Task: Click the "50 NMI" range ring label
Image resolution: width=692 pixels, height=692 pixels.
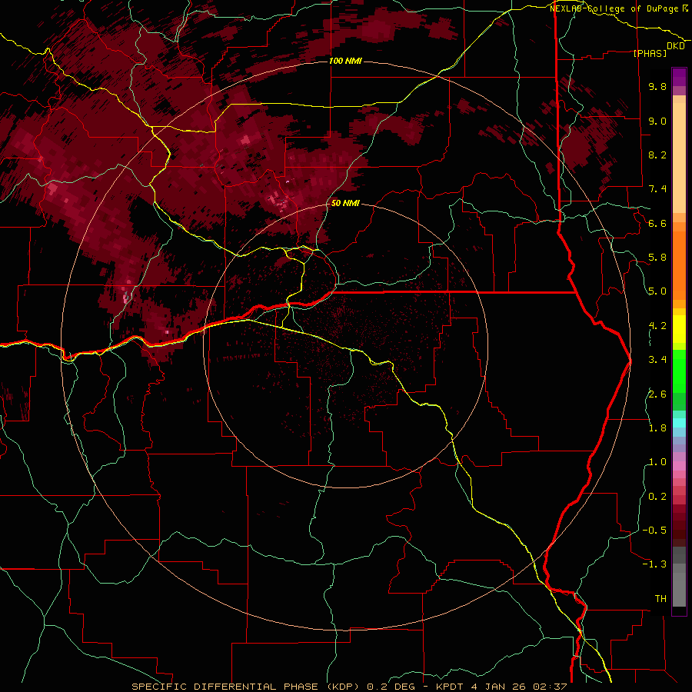Action: (345, 203)
